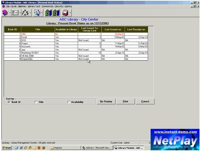Open the Member menu

[22, 6]
